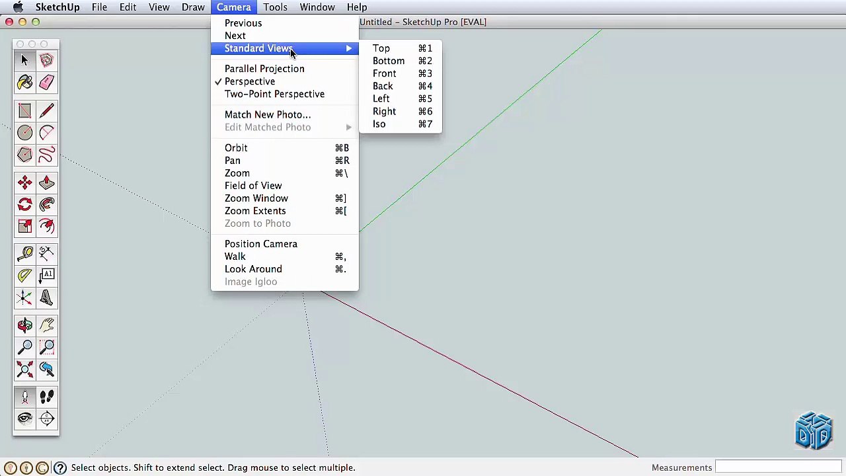The width and height of the screenshot is (846, 476).
Task: Select the Rectangle drawing tool
Action: click(x=24, y=111)
